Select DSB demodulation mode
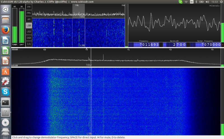Image resolution: width=224 pixels, height=139 pixels. pyautogui.click(x=29, y=38)
